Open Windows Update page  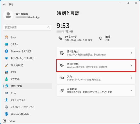coord(27,114)
